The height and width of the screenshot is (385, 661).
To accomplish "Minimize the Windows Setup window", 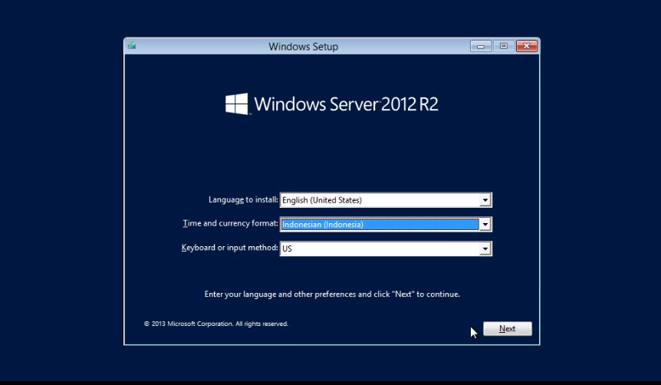I will point(481,46).
